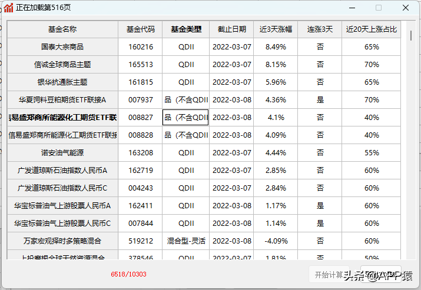Select 华宝标普油气上游股票人民币C cell

(62, 223)
